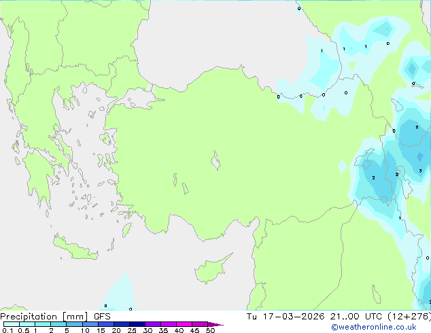Open the weatheronline.co.uk copyright link

click(374, 327)
